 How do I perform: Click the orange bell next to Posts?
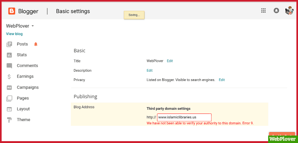[36, 44]
